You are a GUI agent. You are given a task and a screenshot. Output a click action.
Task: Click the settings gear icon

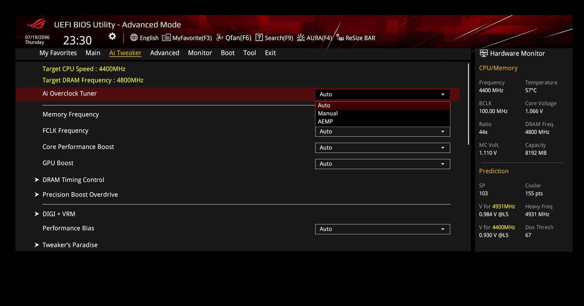tap(112, 36)
